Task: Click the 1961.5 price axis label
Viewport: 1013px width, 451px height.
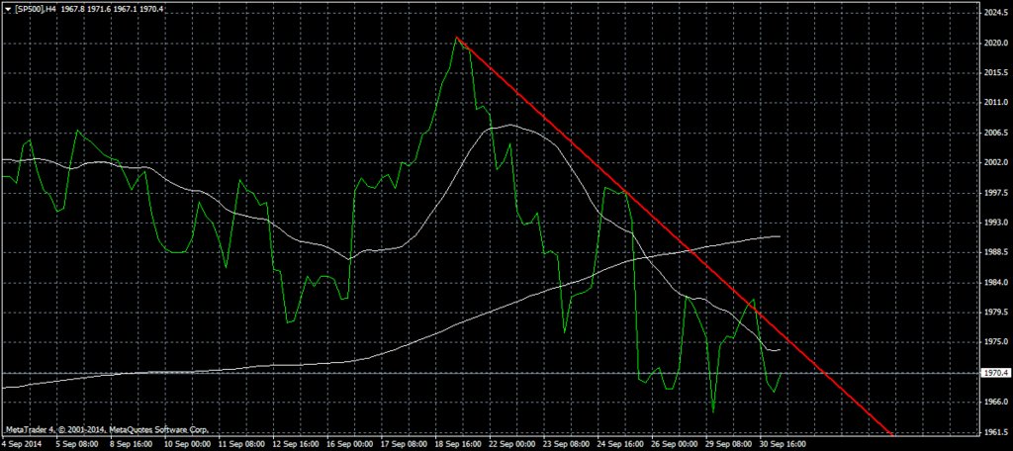Action: (994, 432)
